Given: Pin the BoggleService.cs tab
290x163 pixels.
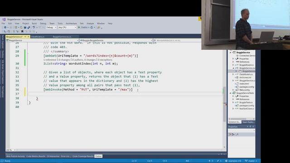Looking at the screenshot, I should click(x=25, y=37).
